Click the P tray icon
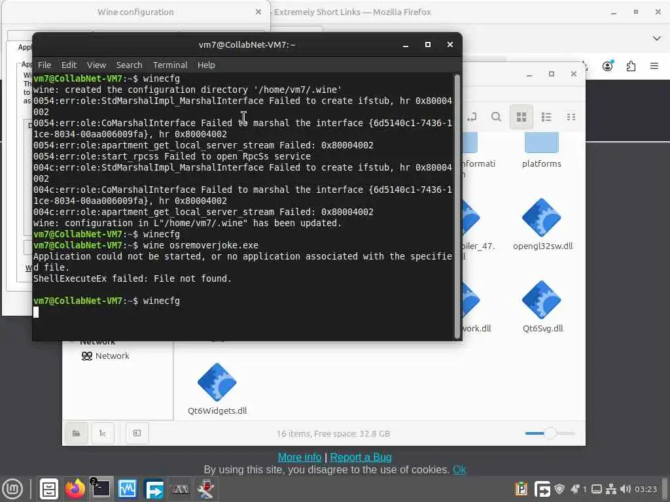Viewport: 670px width, 502px height. pos(521,489)
